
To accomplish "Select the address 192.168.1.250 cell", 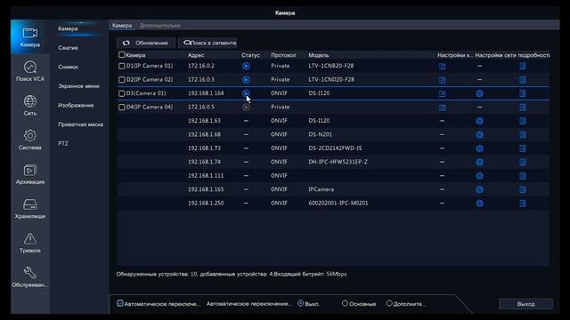I will click(206, 204).
